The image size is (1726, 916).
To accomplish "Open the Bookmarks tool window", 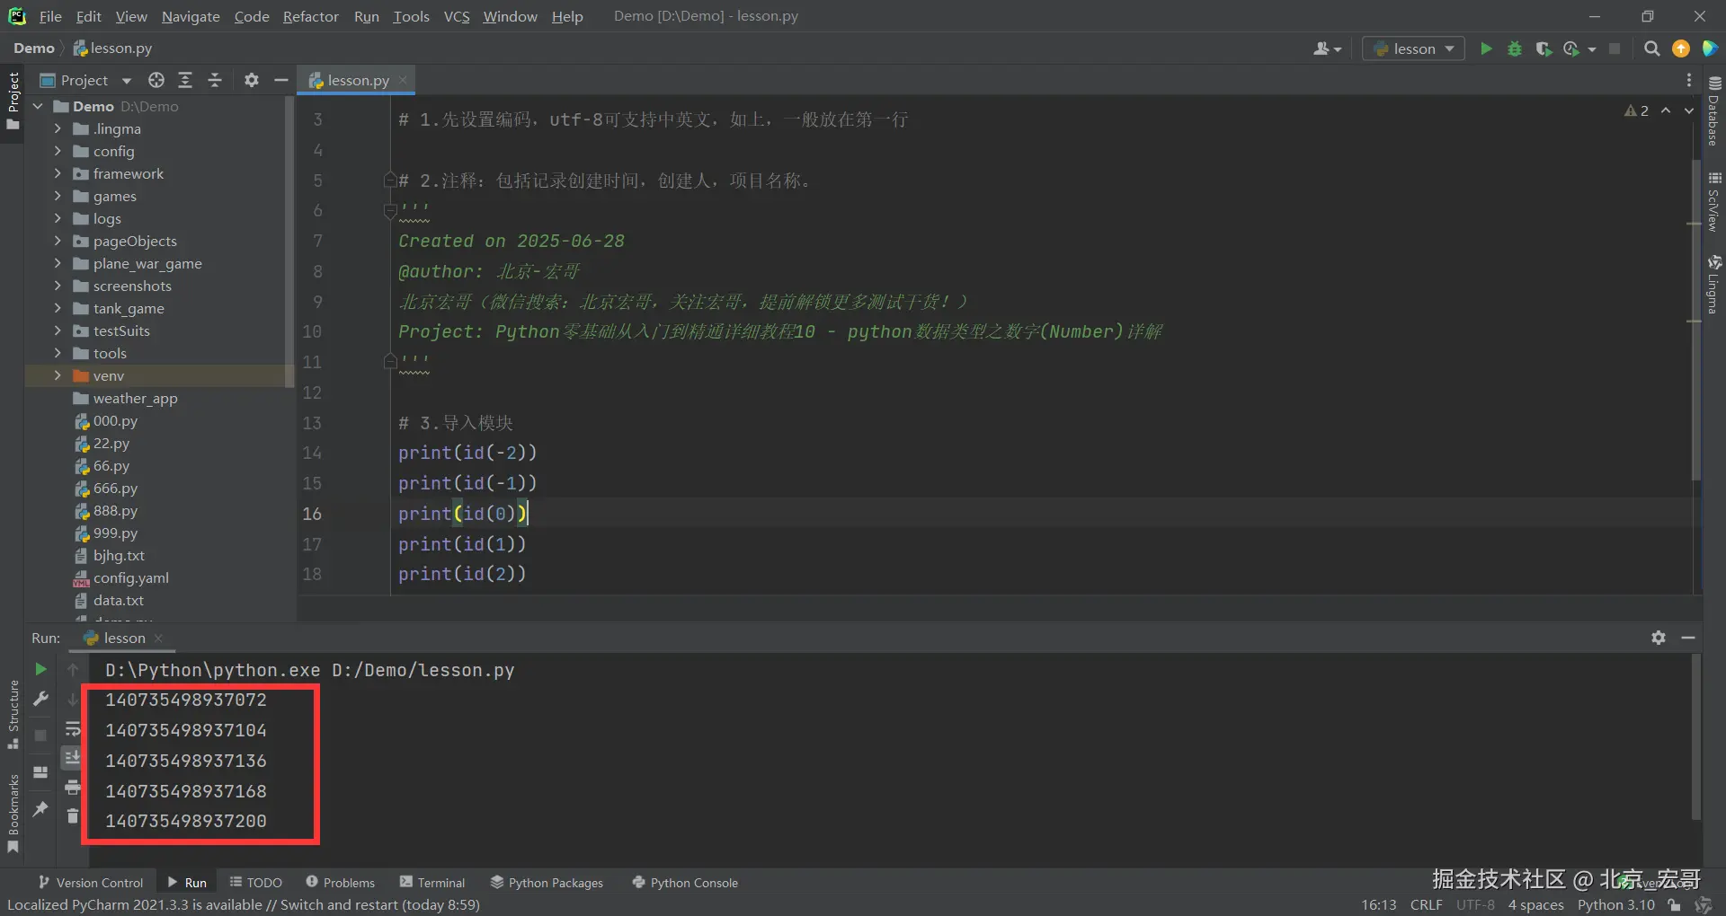I will [13, 813].
